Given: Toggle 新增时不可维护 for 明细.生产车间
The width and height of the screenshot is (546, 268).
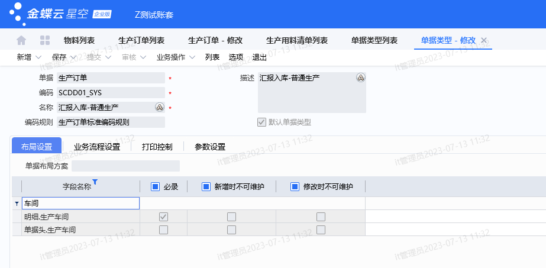Looking at the screenshot, I should (231, 217).
